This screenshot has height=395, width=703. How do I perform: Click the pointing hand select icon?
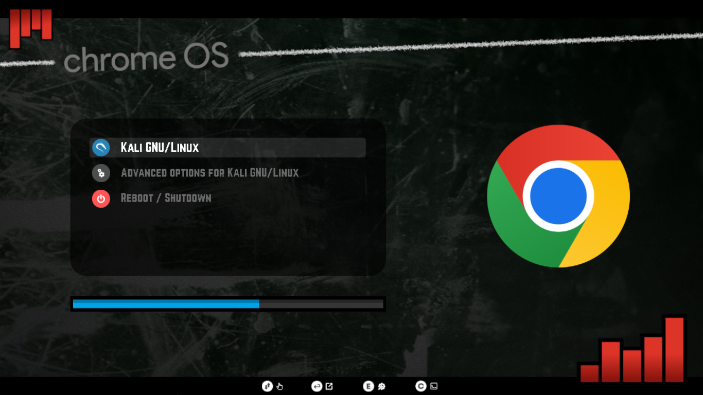(x=280, y=387)
